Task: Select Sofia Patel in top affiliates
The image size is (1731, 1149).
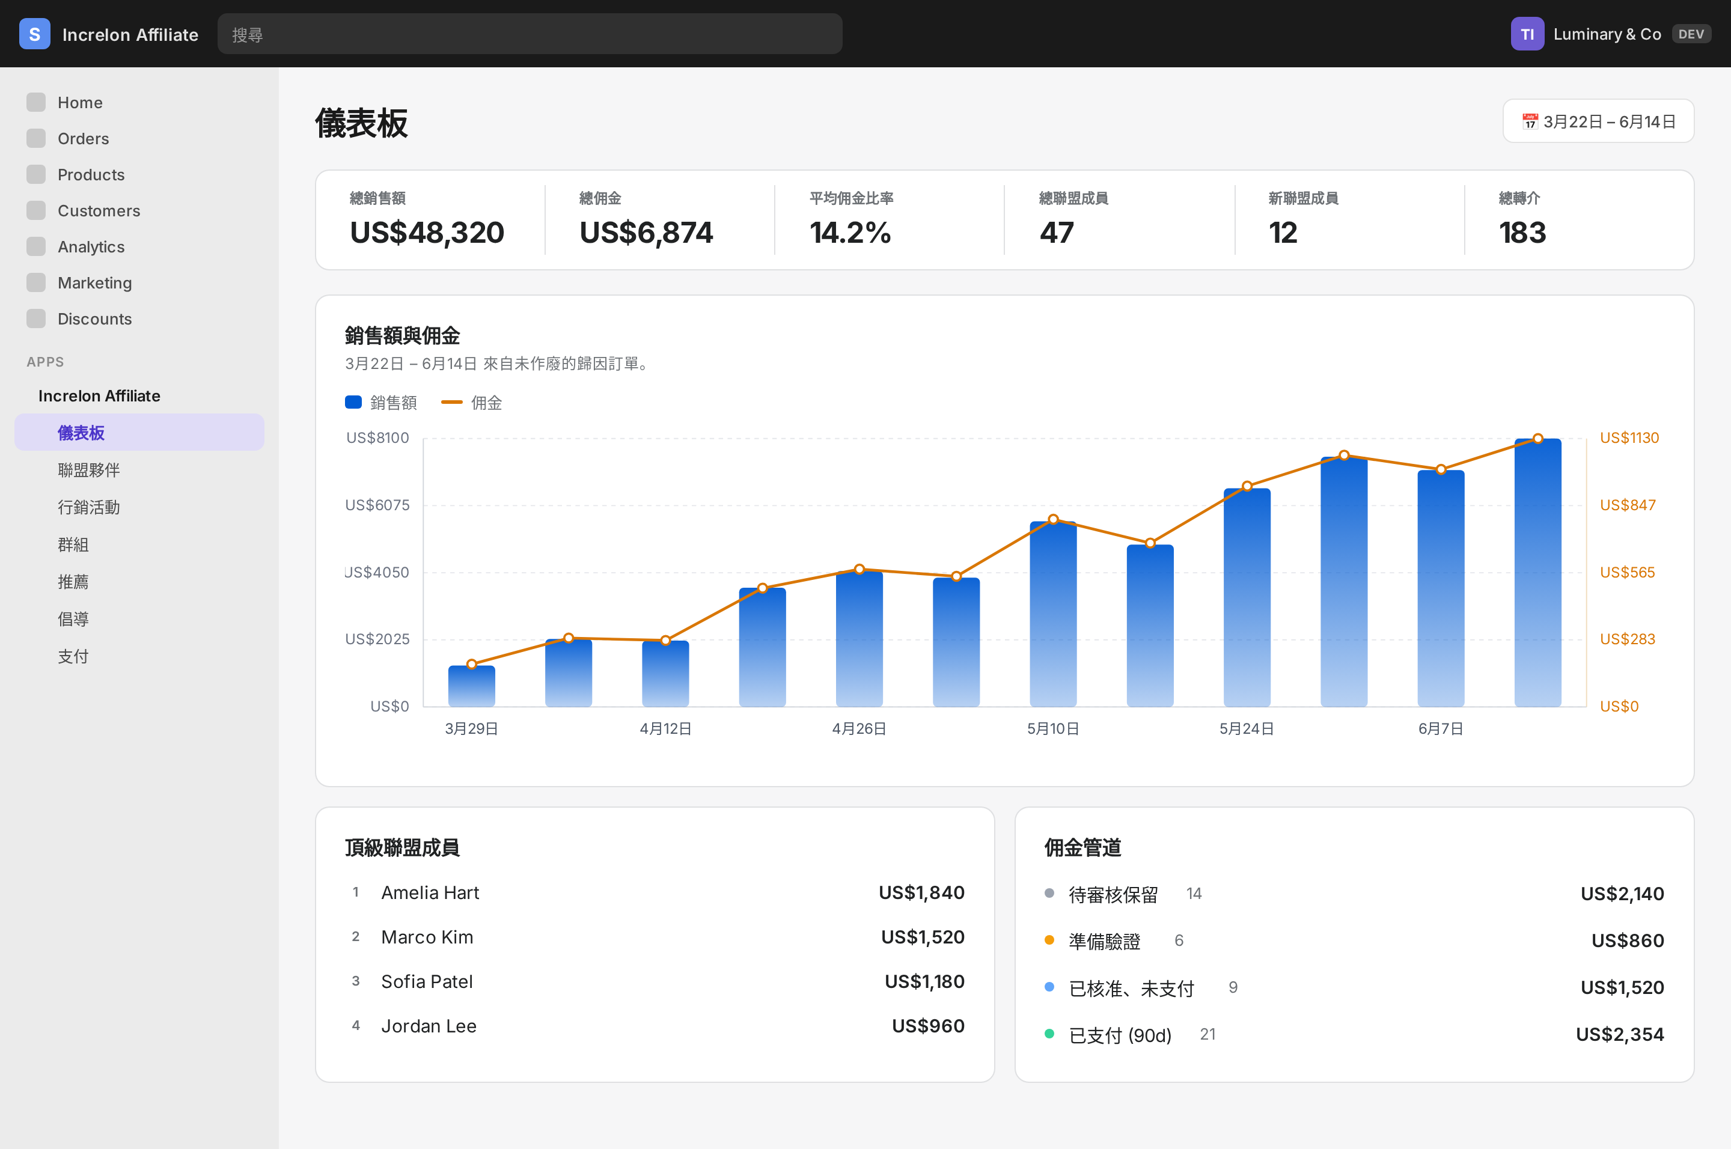Action: 655,982
